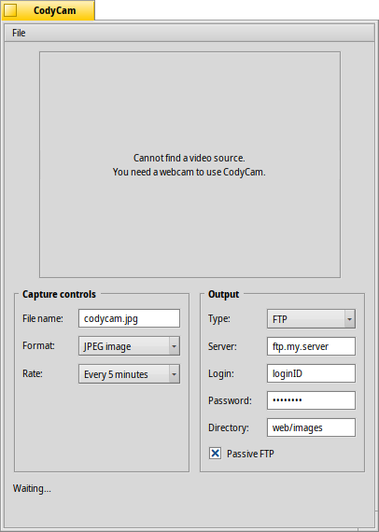
Task: Open the output Type dropdown set to FTP
Action: [311, 319]
